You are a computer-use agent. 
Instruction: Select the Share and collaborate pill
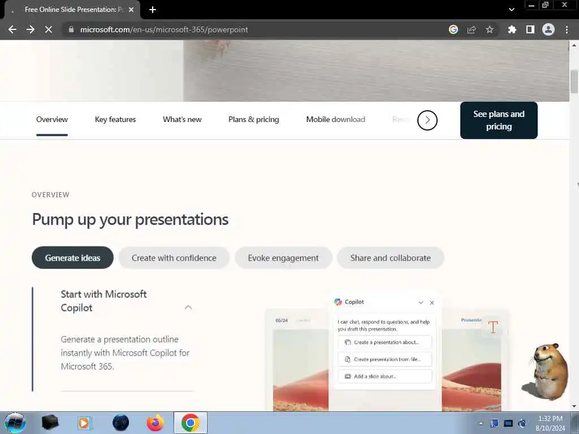point(390,258)
